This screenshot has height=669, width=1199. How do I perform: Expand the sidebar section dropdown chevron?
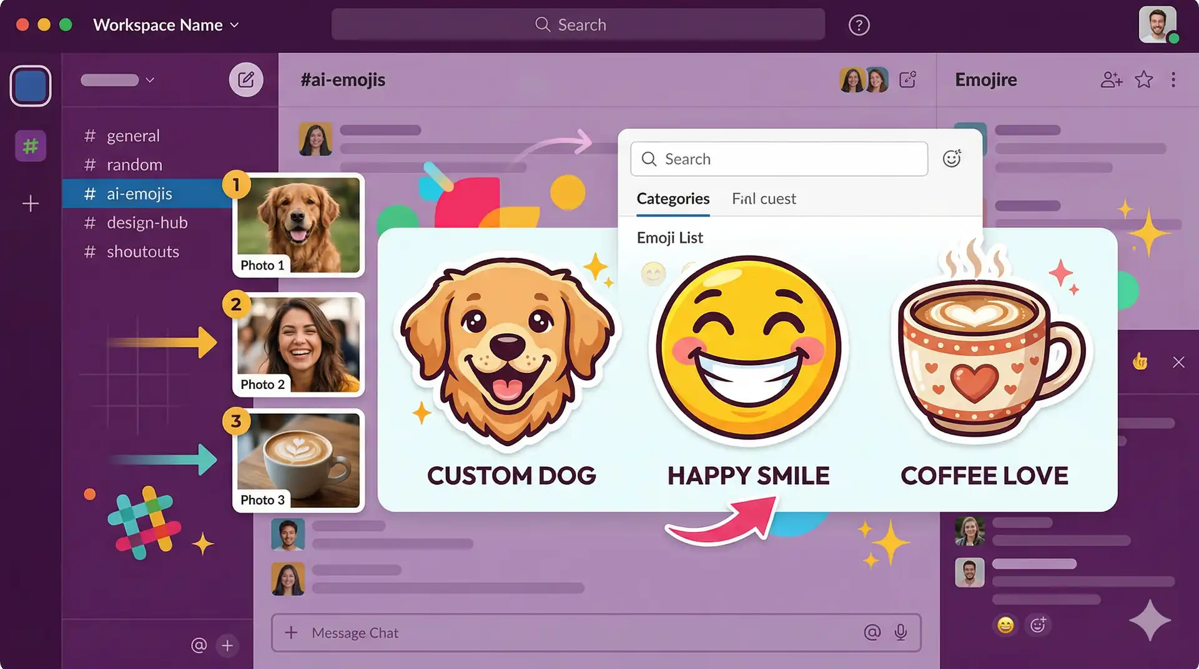click(150, 80)
